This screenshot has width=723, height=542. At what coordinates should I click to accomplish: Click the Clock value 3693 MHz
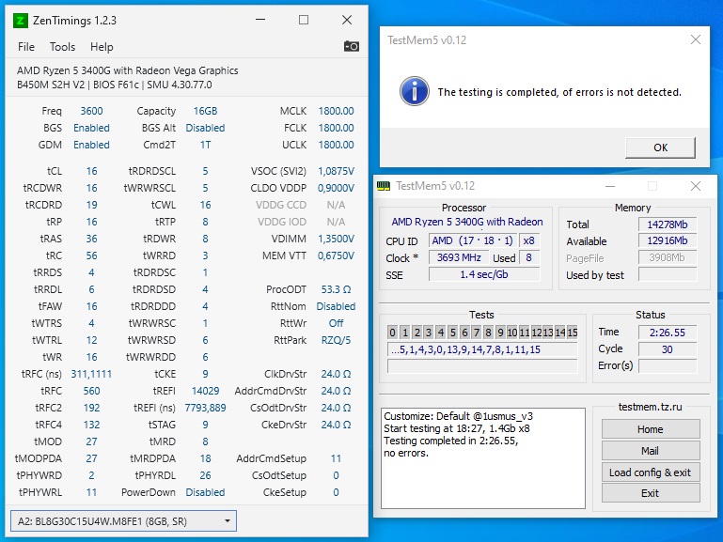[x=459, y=257]
